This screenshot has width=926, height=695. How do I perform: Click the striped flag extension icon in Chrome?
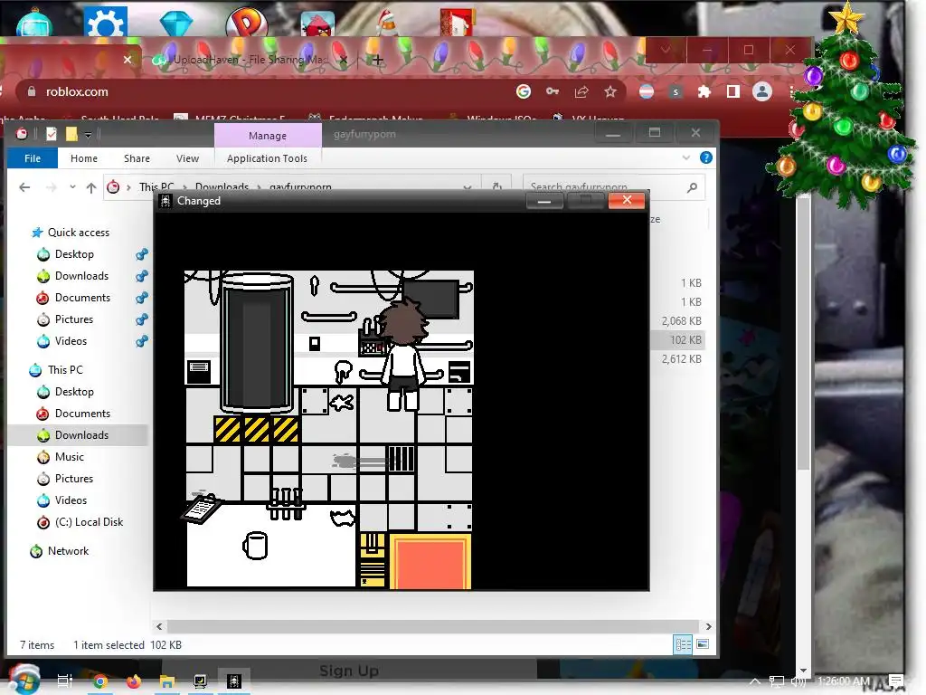pos(647,91)
